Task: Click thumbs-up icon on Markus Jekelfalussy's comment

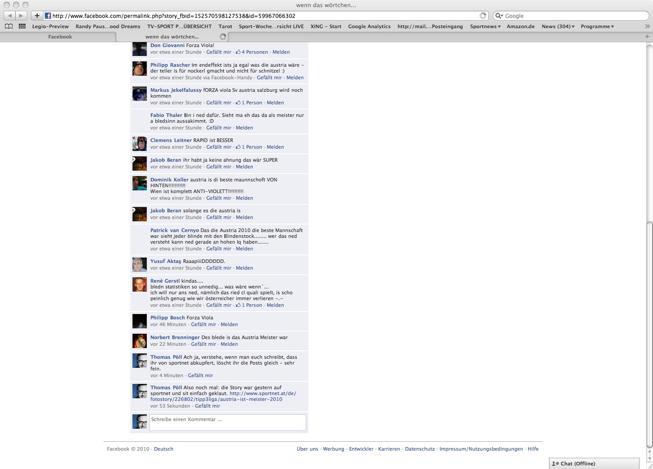Action: tap(238, 103)
